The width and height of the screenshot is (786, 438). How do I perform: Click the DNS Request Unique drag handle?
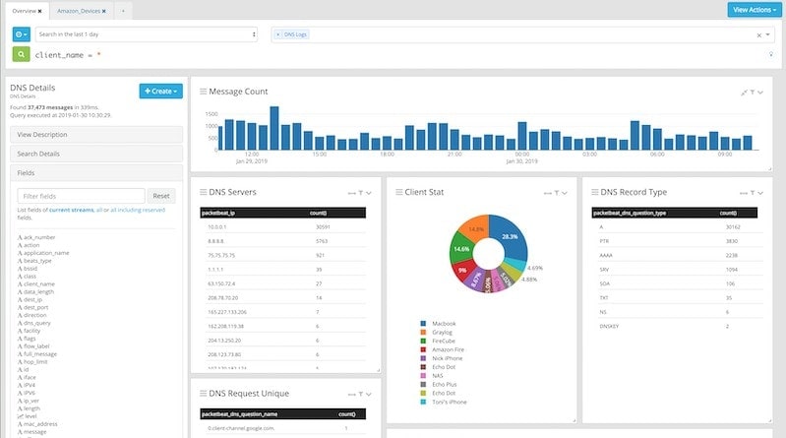(203, 394)
